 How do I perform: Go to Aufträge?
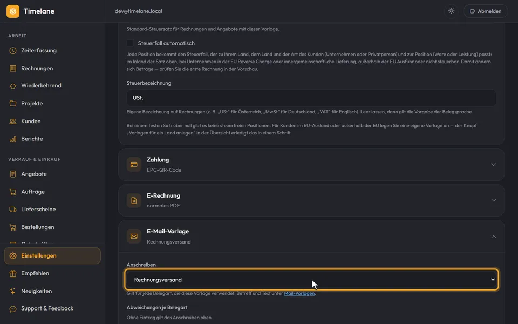pyautogui.click(x=52, y=192)
